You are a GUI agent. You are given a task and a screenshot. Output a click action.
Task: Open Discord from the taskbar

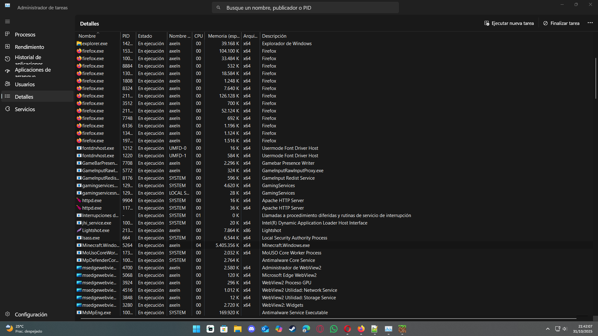[x=251, y=329]
